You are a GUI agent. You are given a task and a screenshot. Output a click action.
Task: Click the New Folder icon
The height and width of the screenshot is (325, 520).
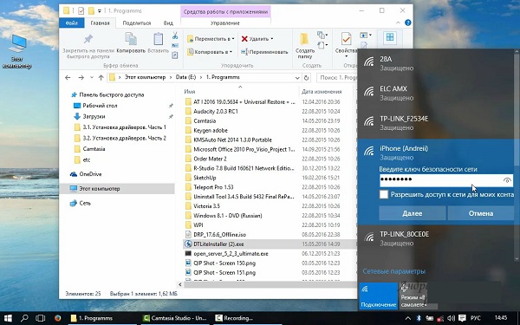304,39
